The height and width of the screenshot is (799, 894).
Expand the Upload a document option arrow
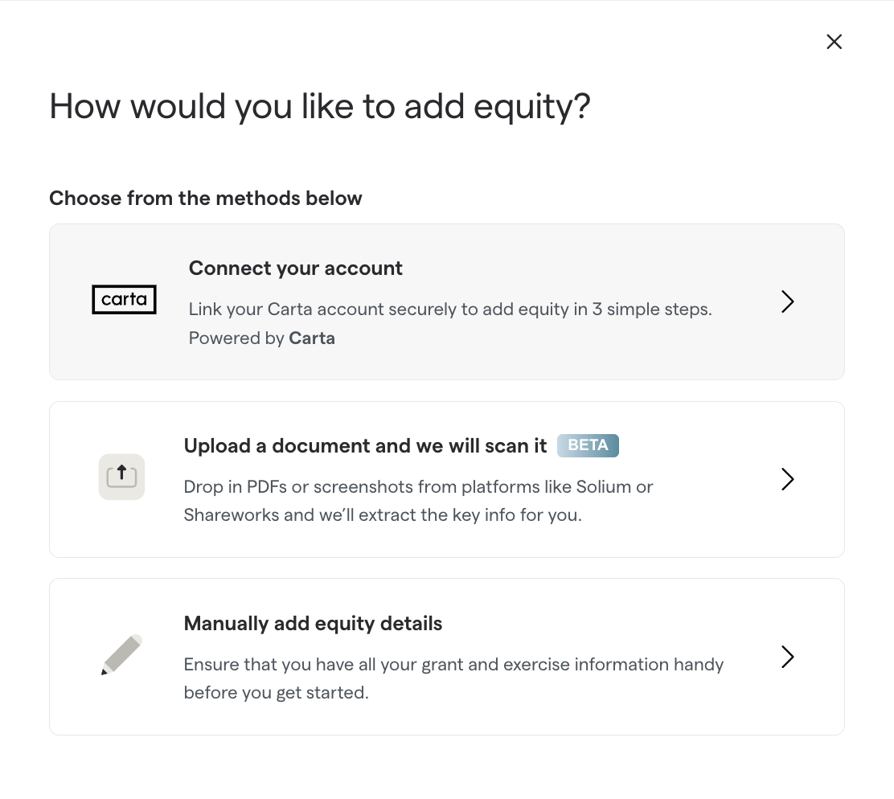point(787,479)
